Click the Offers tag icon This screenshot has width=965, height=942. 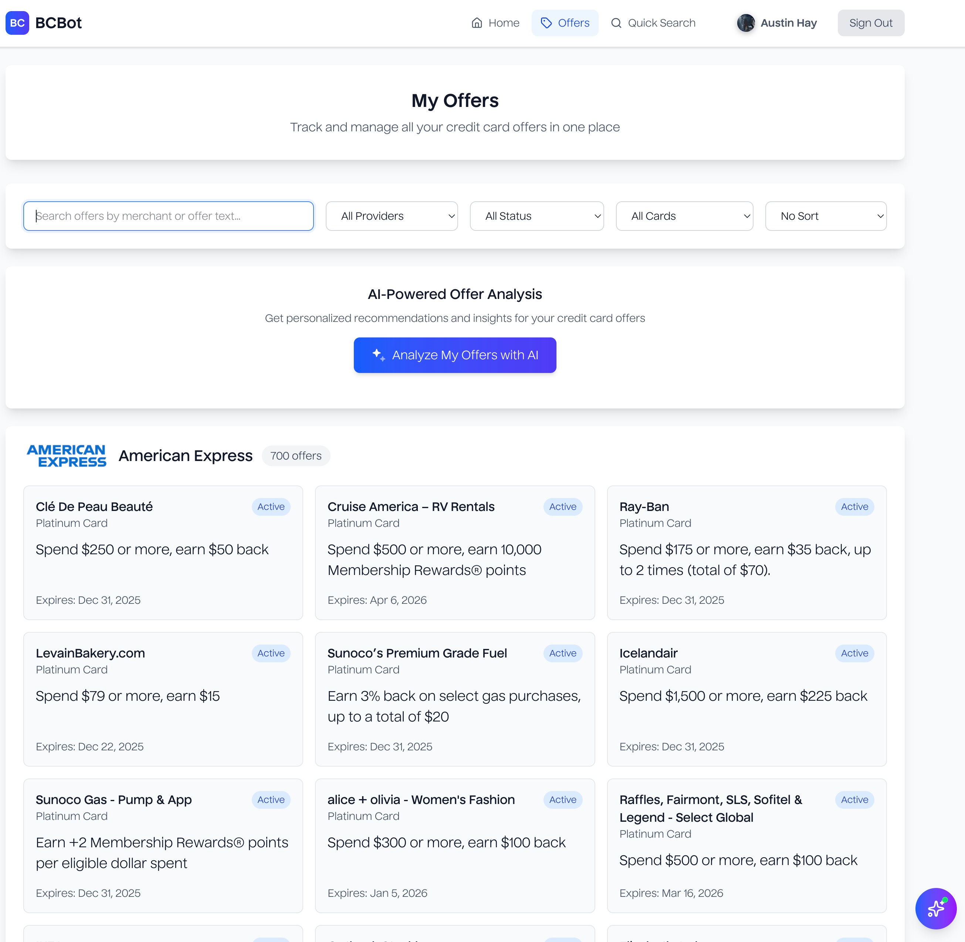click(546, 23)
